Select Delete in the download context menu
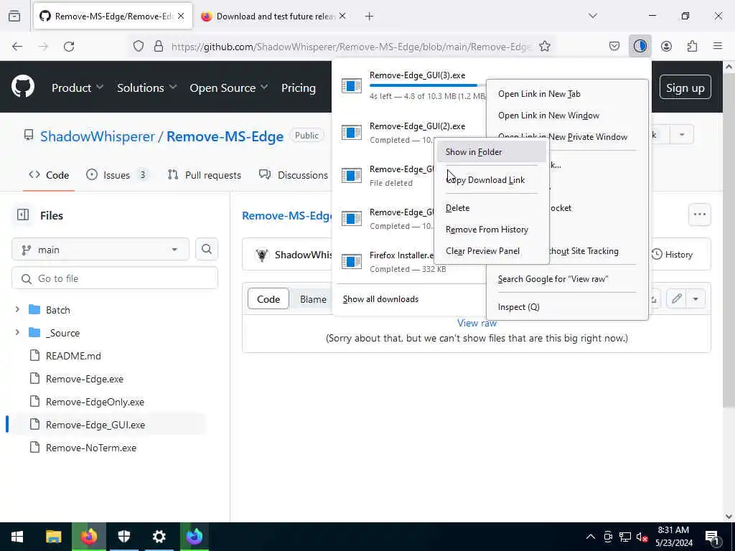735x551 pixels. [491, 207]
